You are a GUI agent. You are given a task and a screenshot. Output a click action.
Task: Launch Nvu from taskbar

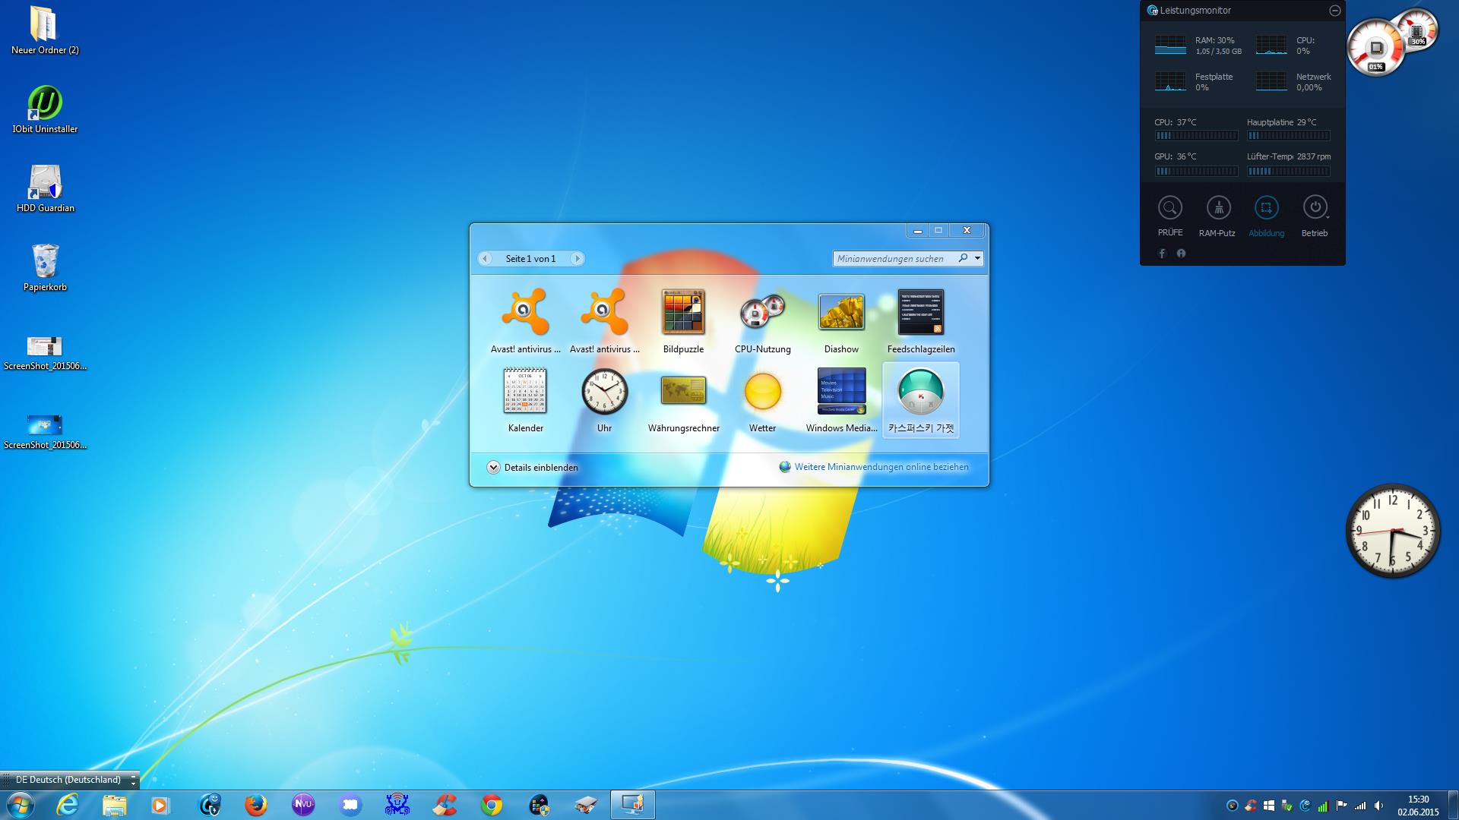(302, 805)
